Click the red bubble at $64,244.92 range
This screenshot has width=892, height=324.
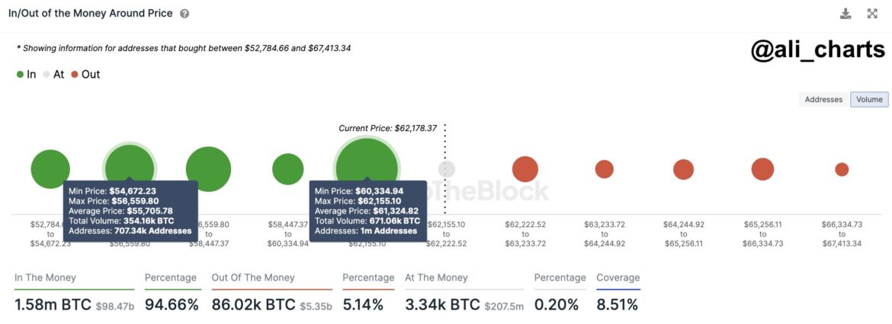(x=684, y=169)
